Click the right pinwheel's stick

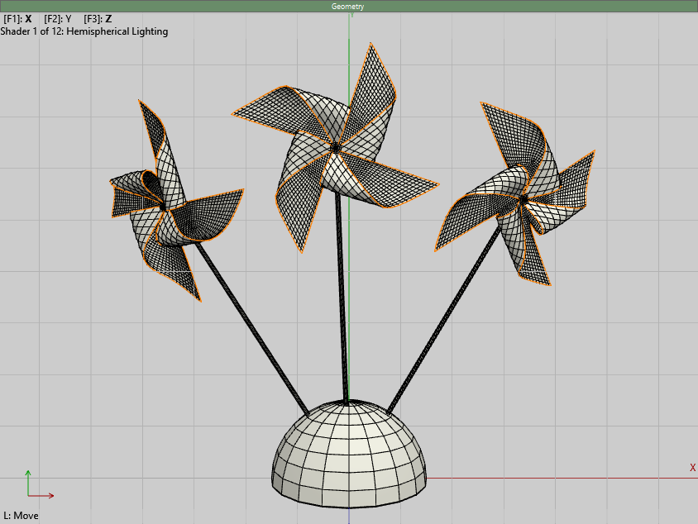(x=443, y=321)
